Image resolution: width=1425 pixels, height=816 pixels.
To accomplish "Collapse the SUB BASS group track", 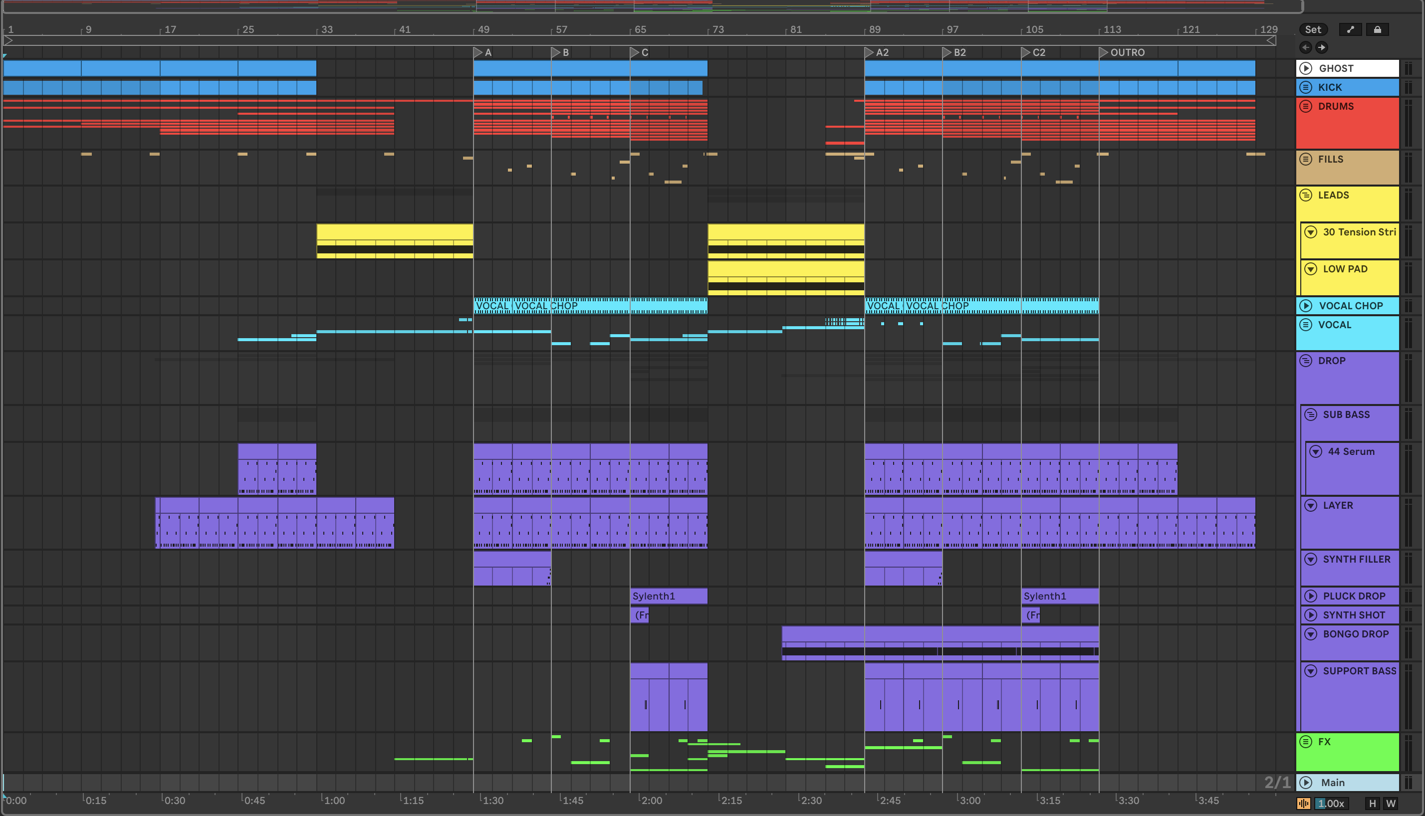I will 1311,414.
